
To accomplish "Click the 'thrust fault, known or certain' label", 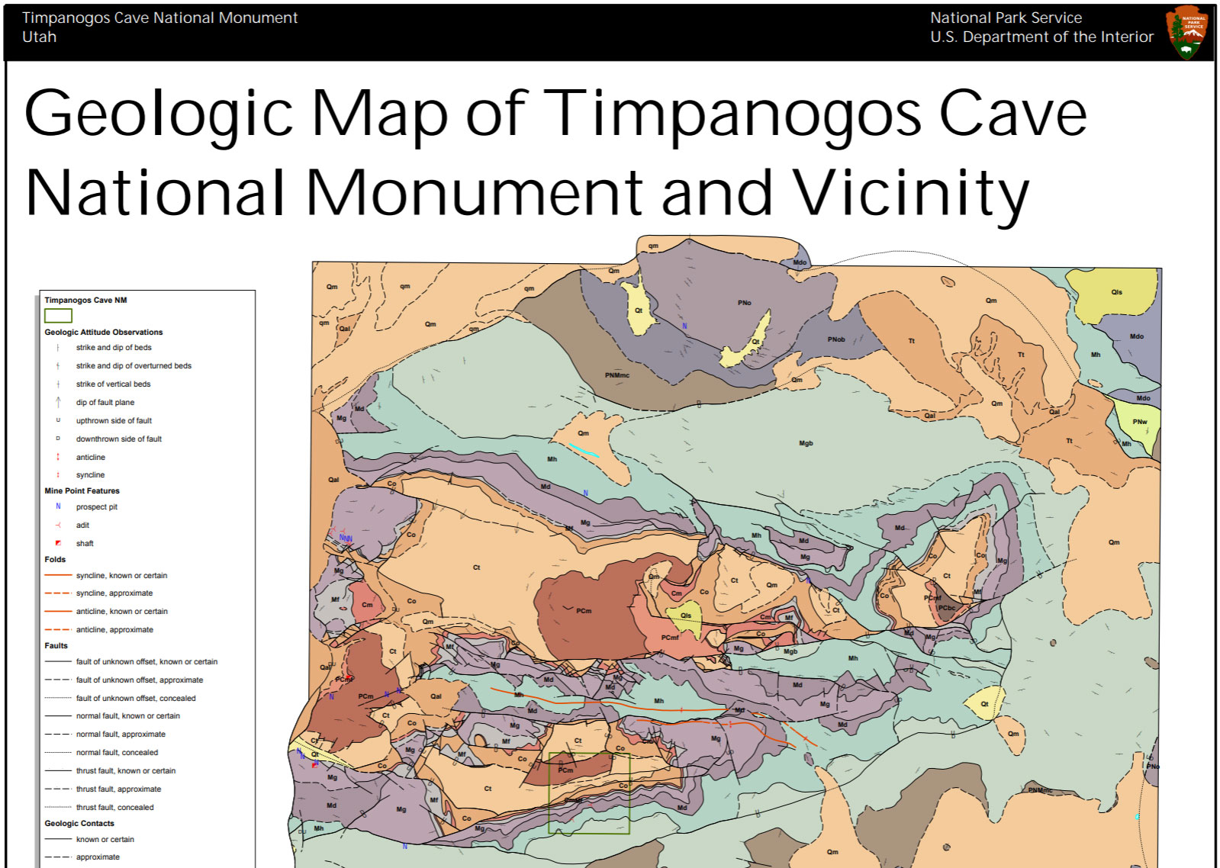I will 126,770.
